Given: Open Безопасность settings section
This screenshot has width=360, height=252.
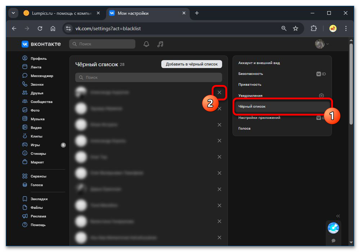Looking at the screenshot, I should (251, 74).
